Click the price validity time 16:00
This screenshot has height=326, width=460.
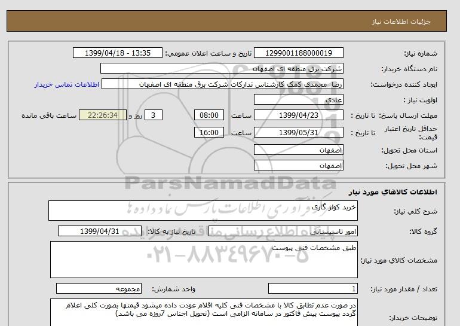209,132
